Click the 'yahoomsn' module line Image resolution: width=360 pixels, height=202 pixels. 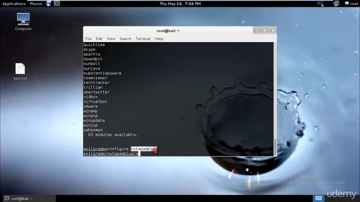tap(93, 130)
